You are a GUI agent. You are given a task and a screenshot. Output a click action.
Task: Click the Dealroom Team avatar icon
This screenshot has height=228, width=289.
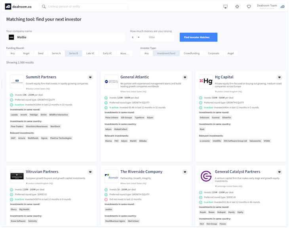[282, 7]
